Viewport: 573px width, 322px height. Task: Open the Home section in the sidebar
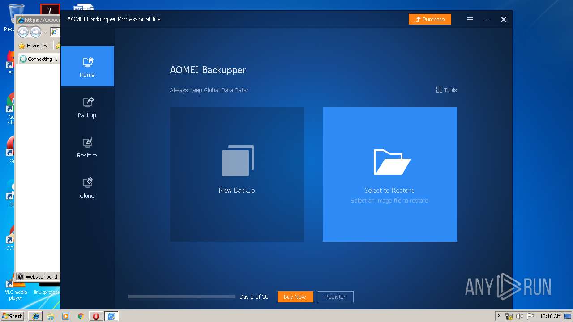[87, 66]
